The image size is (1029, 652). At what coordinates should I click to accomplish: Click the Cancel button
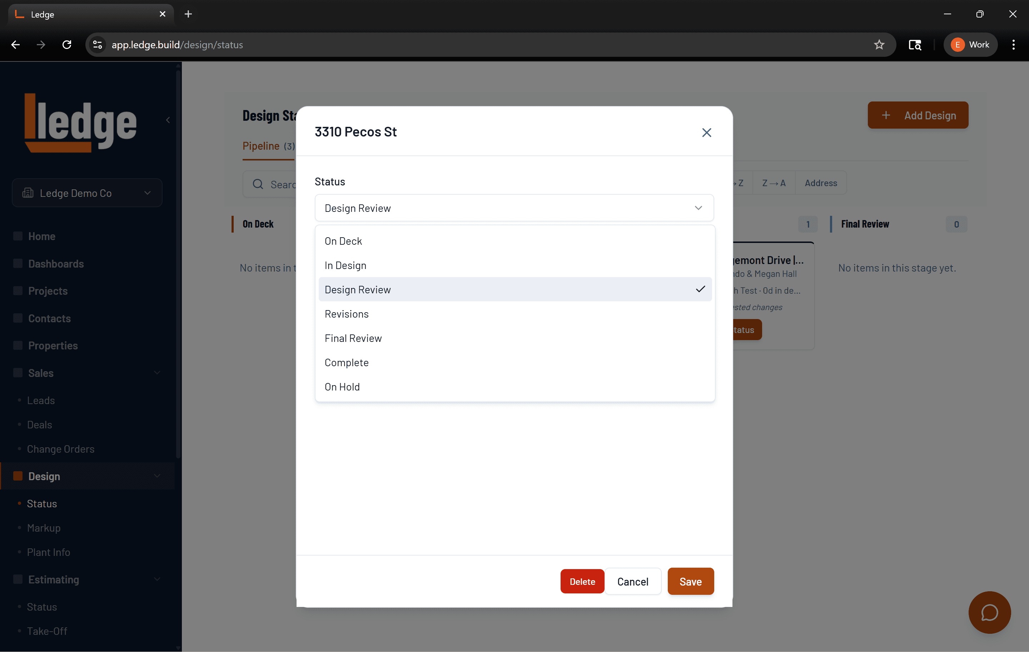pyautogui.click(x=632, y=582)
